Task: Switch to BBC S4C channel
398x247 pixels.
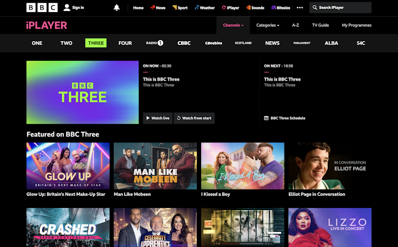Action: point(361,43)
